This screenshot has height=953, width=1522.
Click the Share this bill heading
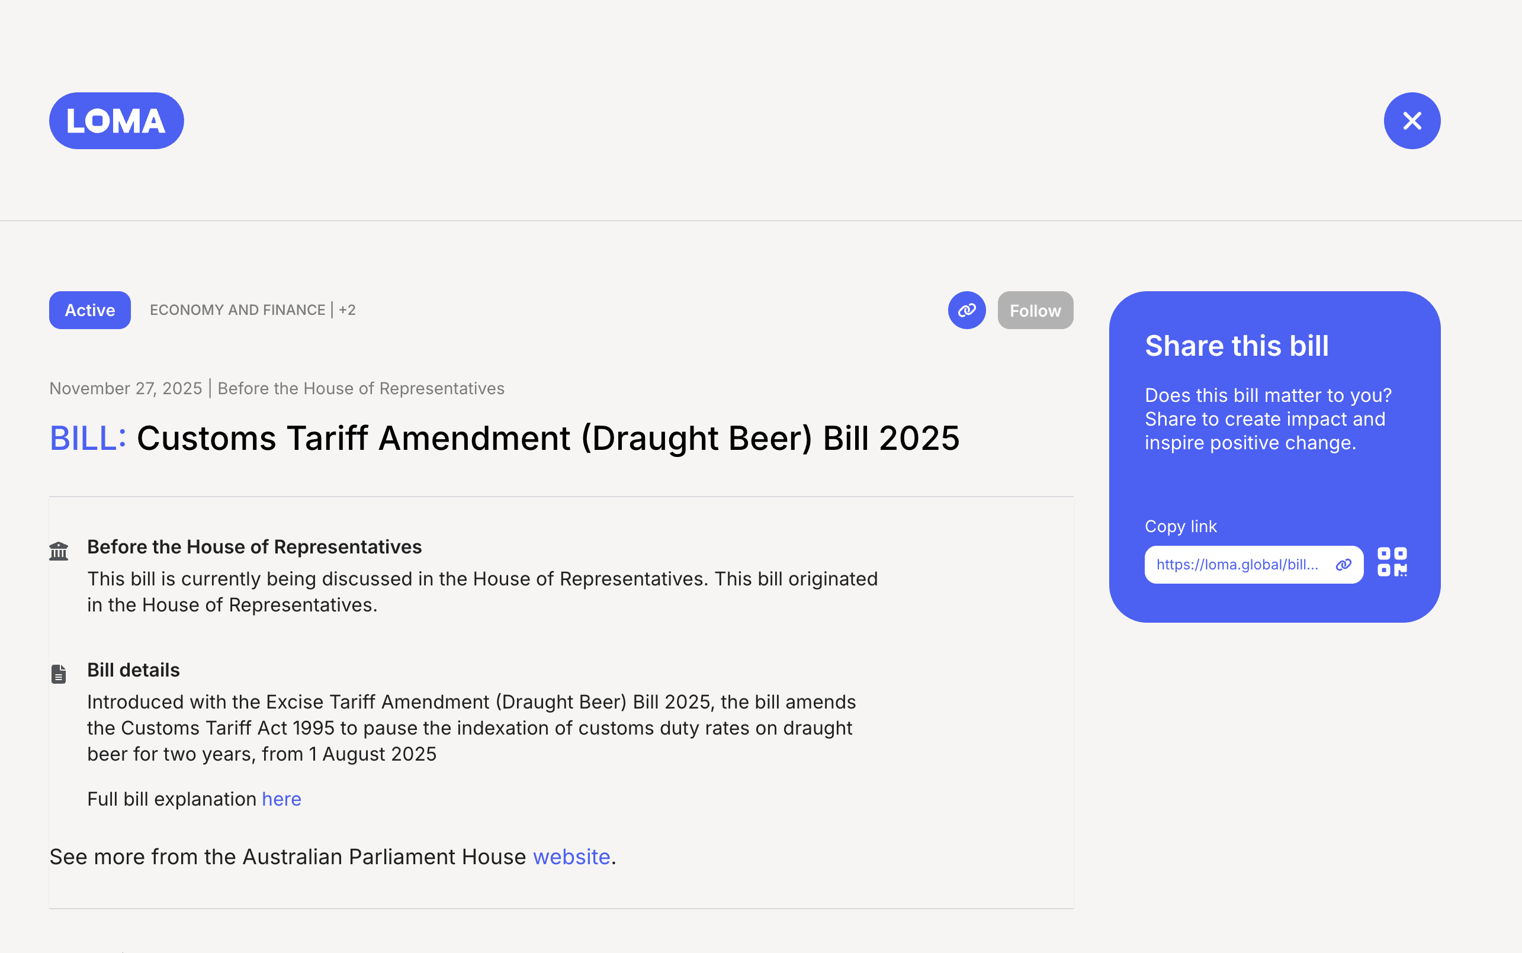(x=1237, y=346)
